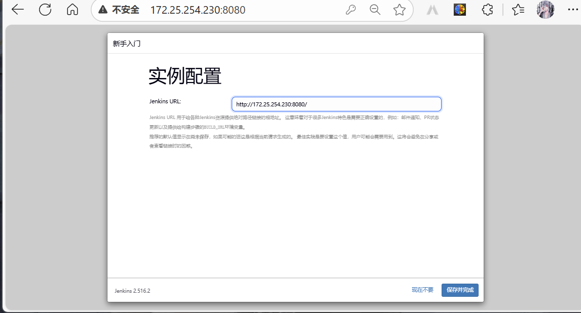Click the Jenkins URL: label
The height and width of the screenshot is (313, 581).
tap(165, 101)
